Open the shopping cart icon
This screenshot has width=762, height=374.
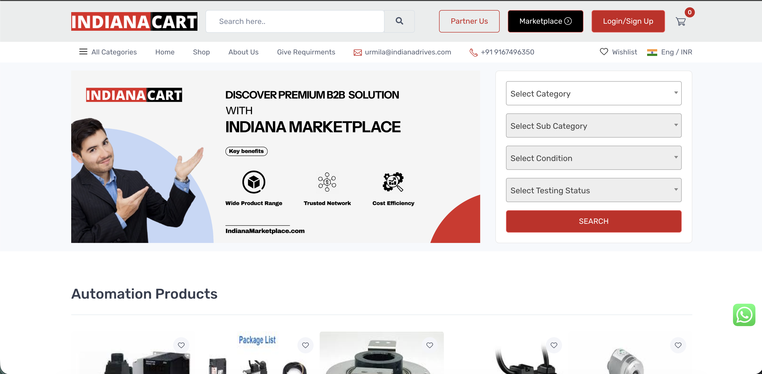point(681,22)
